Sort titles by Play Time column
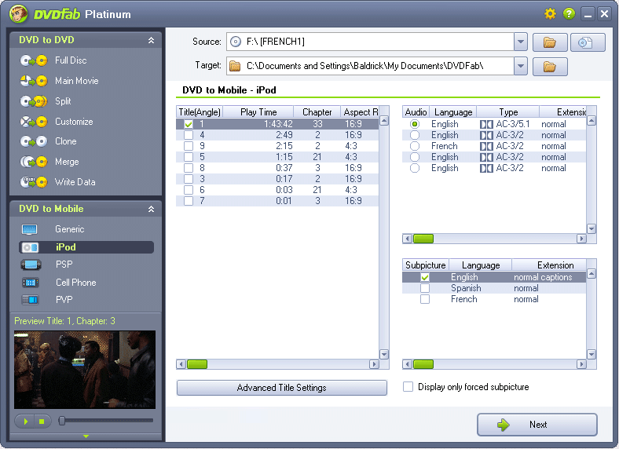This screenshot has height=449, width=619. point(258,112)
